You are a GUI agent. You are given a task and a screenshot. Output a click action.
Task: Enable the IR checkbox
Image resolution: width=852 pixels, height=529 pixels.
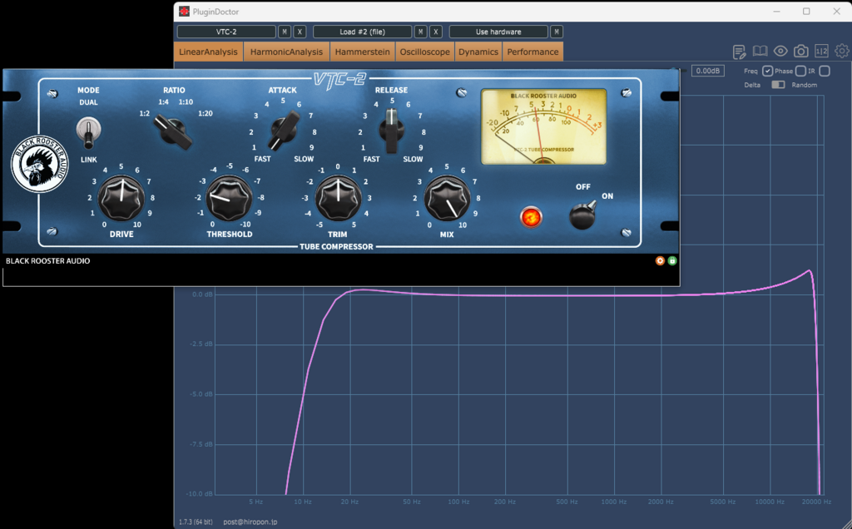coord(825,72)
